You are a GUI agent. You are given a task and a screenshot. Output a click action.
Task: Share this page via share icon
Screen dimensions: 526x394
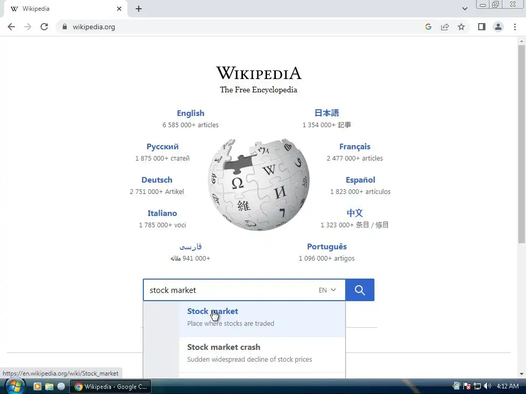(445, 27)
